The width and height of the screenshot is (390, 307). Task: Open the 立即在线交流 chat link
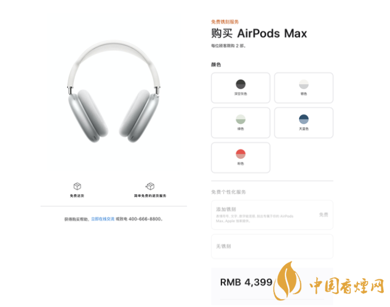pos(103,219)
